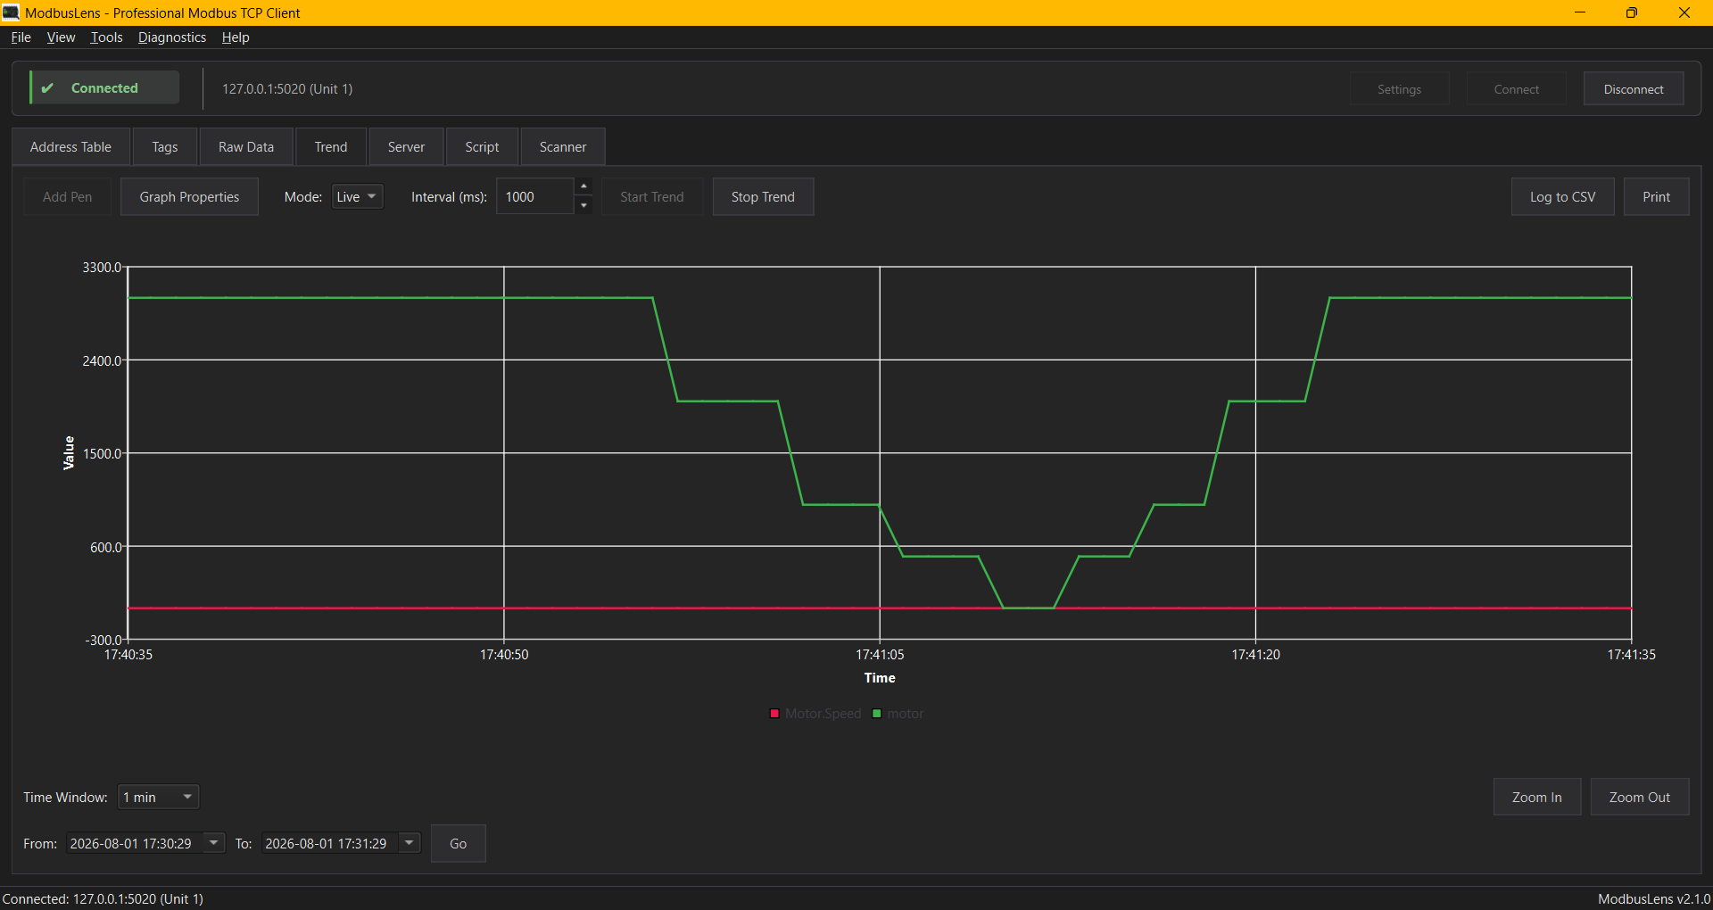Click the Disconnect button
Screen dimensions: 1713x910
pyautogui.click(x=1634, y=89)
